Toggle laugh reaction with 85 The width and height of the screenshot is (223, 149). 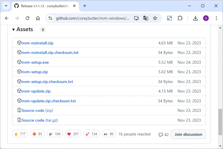pos(37,134)
